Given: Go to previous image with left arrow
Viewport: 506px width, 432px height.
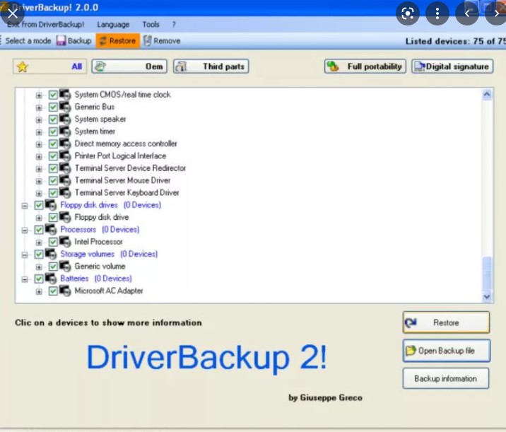Looking at the screenshot, I should (x=467, y=13).
